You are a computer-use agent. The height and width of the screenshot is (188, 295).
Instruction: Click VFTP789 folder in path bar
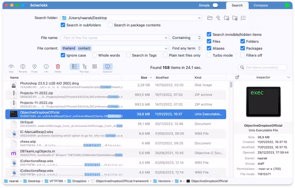[56, 181]
